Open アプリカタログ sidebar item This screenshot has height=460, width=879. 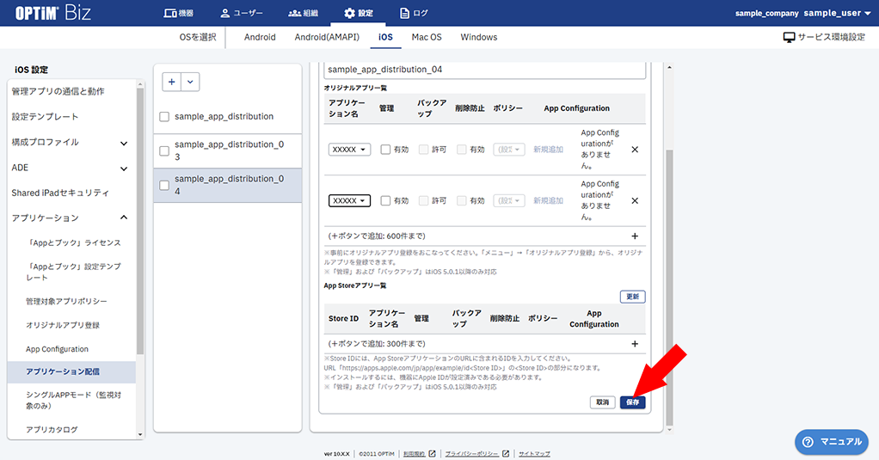click(52, 430)
